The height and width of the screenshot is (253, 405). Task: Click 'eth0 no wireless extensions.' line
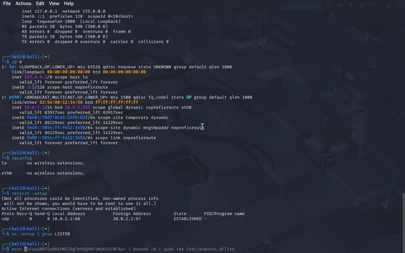(43, 173)
